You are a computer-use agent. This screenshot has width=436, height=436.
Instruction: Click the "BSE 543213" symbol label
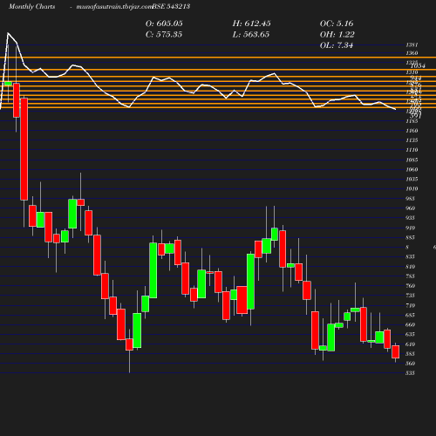(x=171, y=6)
